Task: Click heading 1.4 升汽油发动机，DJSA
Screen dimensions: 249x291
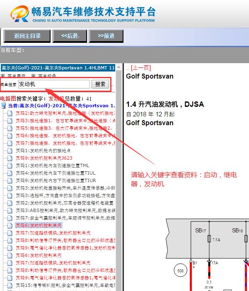Action: click(165, 104)
